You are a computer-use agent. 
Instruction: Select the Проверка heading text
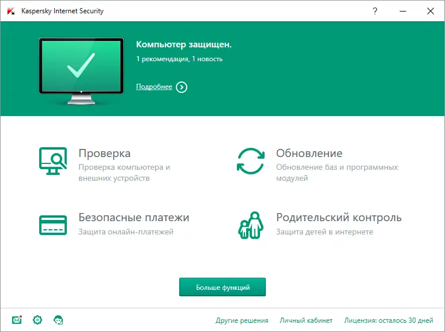pos(104,154)
